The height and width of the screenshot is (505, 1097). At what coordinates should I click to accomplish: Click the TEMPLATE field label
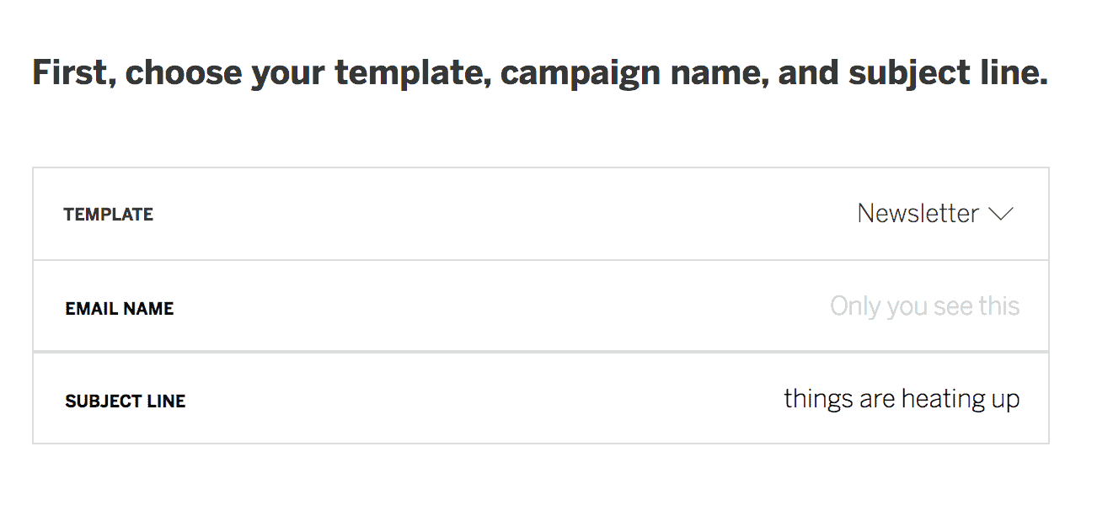click(x=109, y=215)
